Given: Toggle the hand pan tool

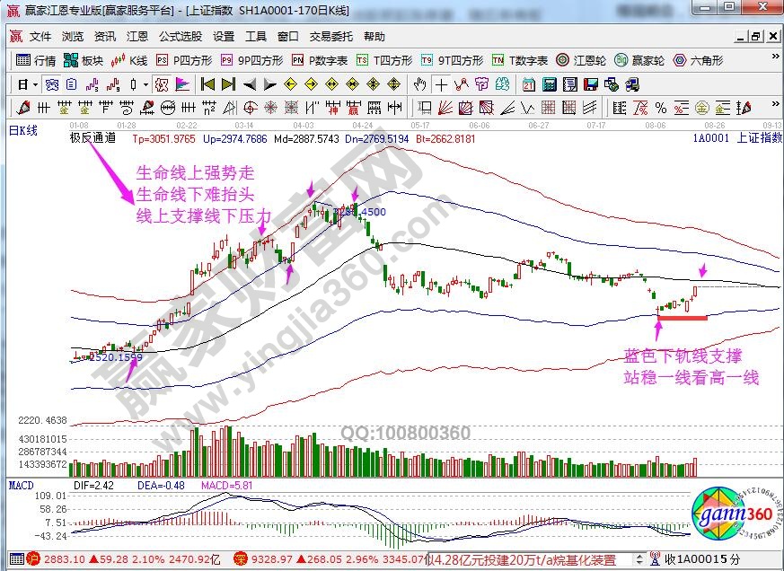Looking at the screenshot, I should coord(419,84).
